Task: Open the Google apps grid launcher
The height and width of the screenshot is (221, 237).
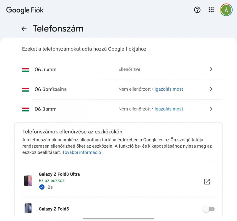Action: point(211,10)
